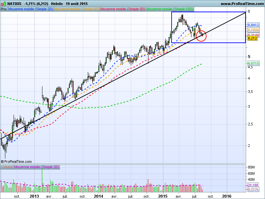Select the Prix indicator label

pos(4,9)
